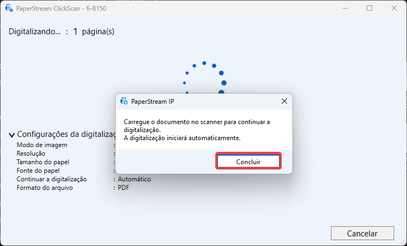Viewport: 407px width, 246px height.
Task: Select the Tamanho do papel setting label
Action: coord(43,162)
